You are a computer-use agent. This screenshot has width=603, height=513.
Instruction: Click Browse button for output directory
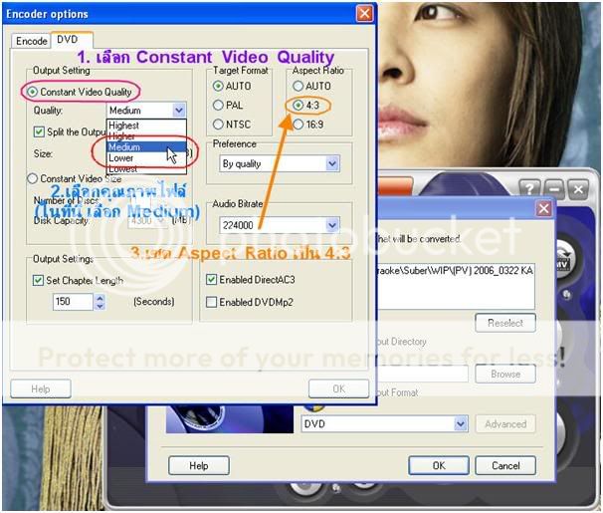point(505,374)
